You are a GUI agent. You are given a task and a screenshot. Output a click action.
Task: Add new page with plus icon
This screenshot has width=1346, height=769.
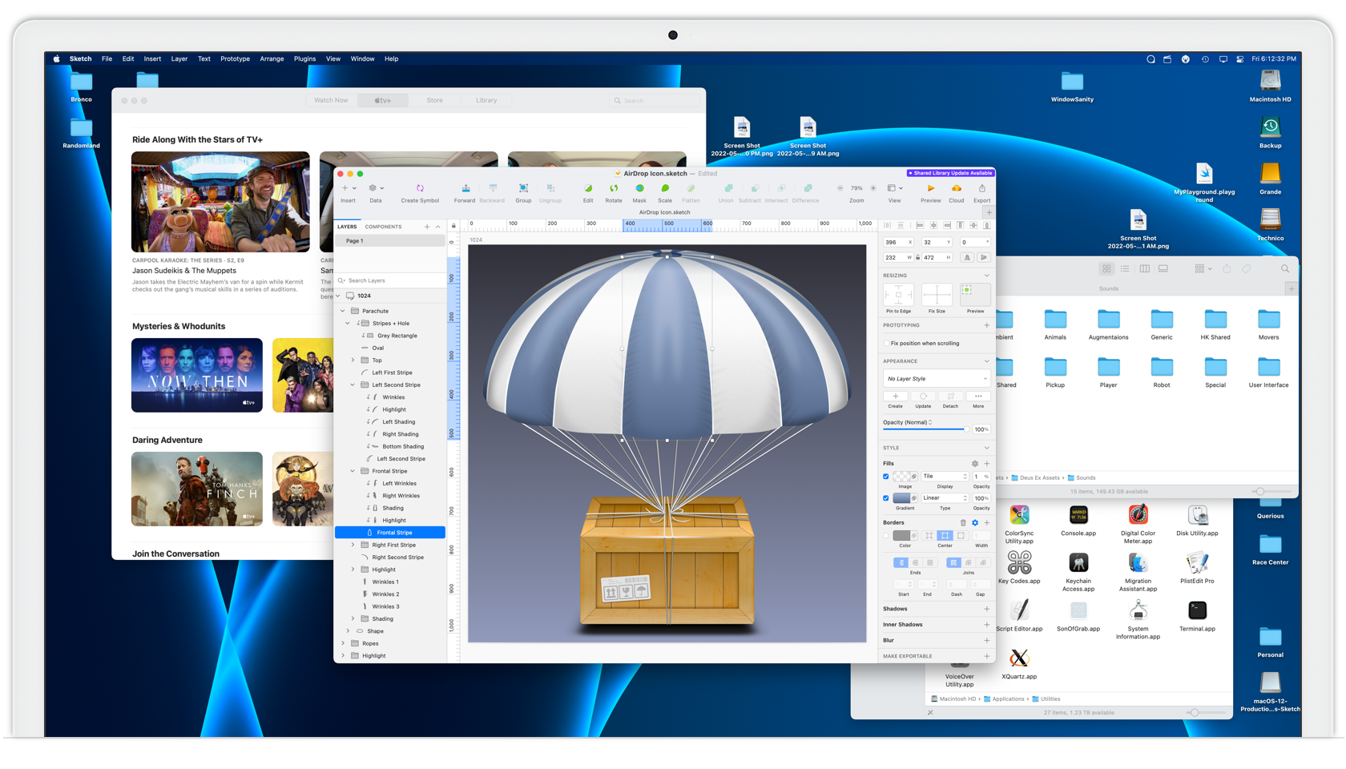click(427, 227)
